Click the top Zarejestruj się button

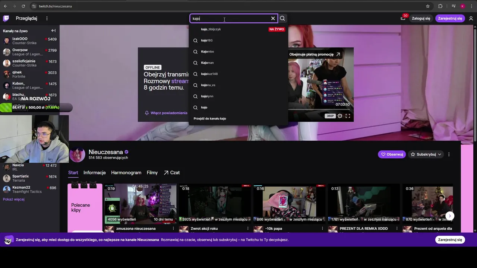450,18
